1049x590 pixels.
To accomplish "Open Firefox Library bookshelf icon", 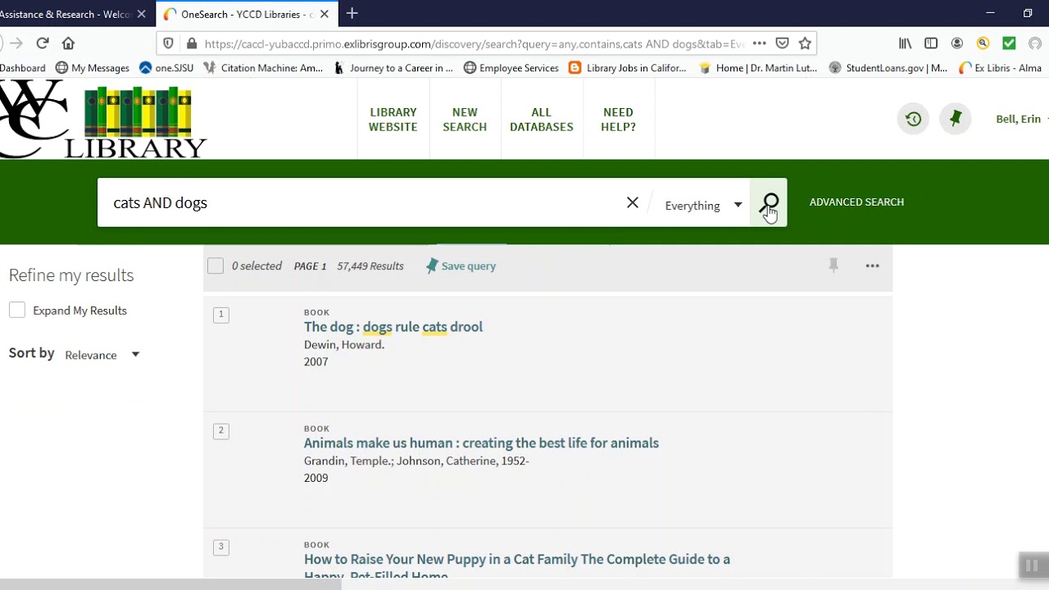I will 905,43.
